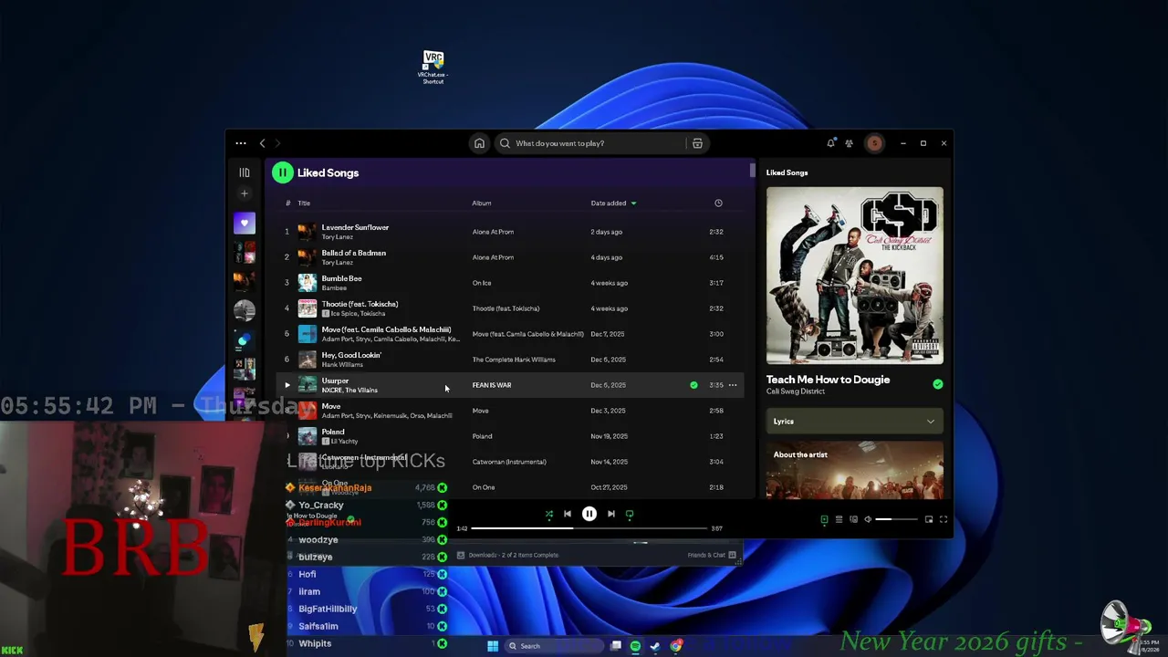This screenshot has height=657, width=1168.
Task: Open Cali Swag District artist link
Action: pos(796,391)
